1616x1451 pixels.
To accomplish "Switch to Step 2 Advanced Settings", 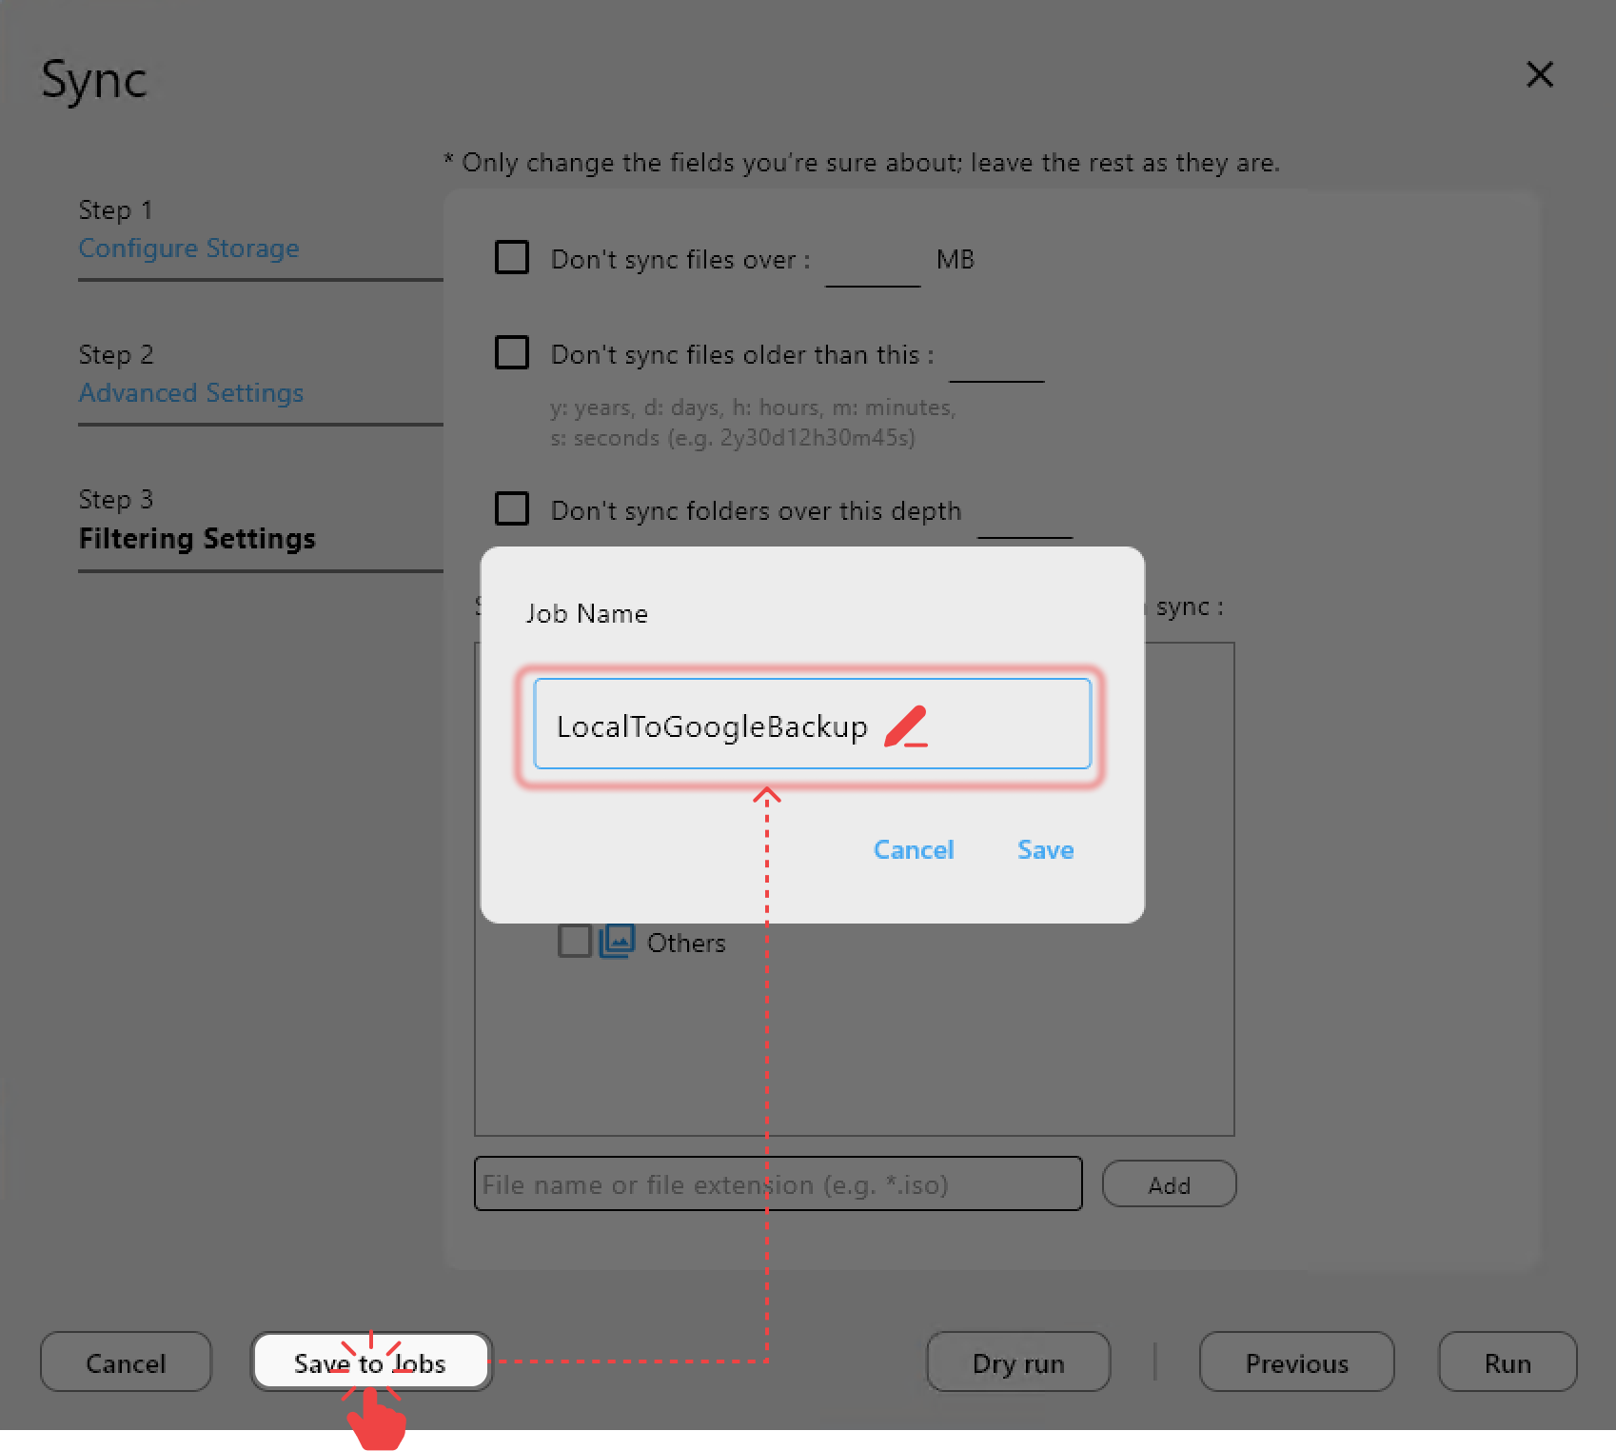I will (190, 392).
